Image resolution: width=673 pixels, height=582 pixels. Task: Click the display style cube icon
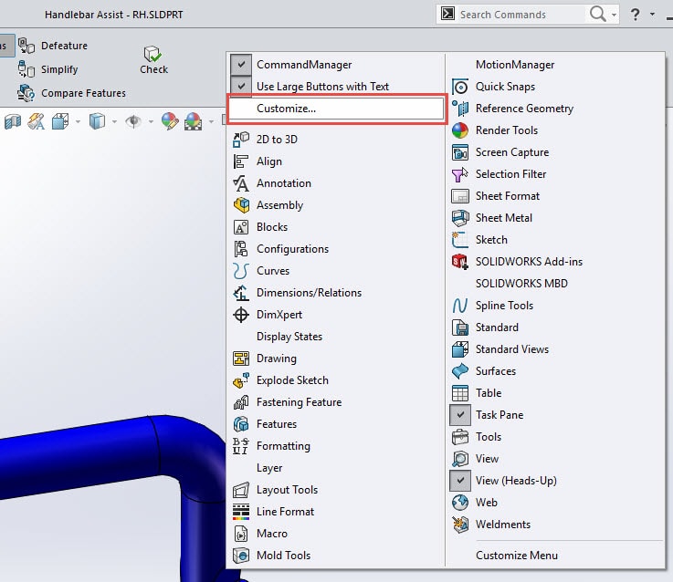click(x=97, y=121)
